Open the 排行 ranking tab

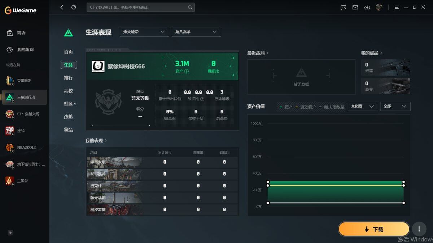[x=69, y=78]
